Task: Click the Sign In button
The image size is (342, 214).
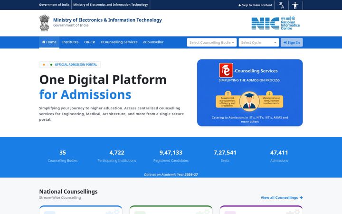Action: click(x=292, y=42)
